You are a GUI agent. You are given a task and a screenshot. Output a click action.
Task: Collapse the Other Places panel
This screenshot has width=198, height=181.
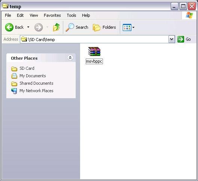pos(70,58)
